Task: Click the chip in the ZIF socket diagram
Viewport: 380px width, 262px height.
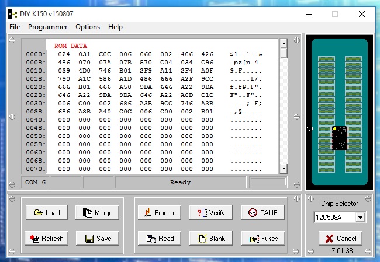Action: [x=340, y=138]
